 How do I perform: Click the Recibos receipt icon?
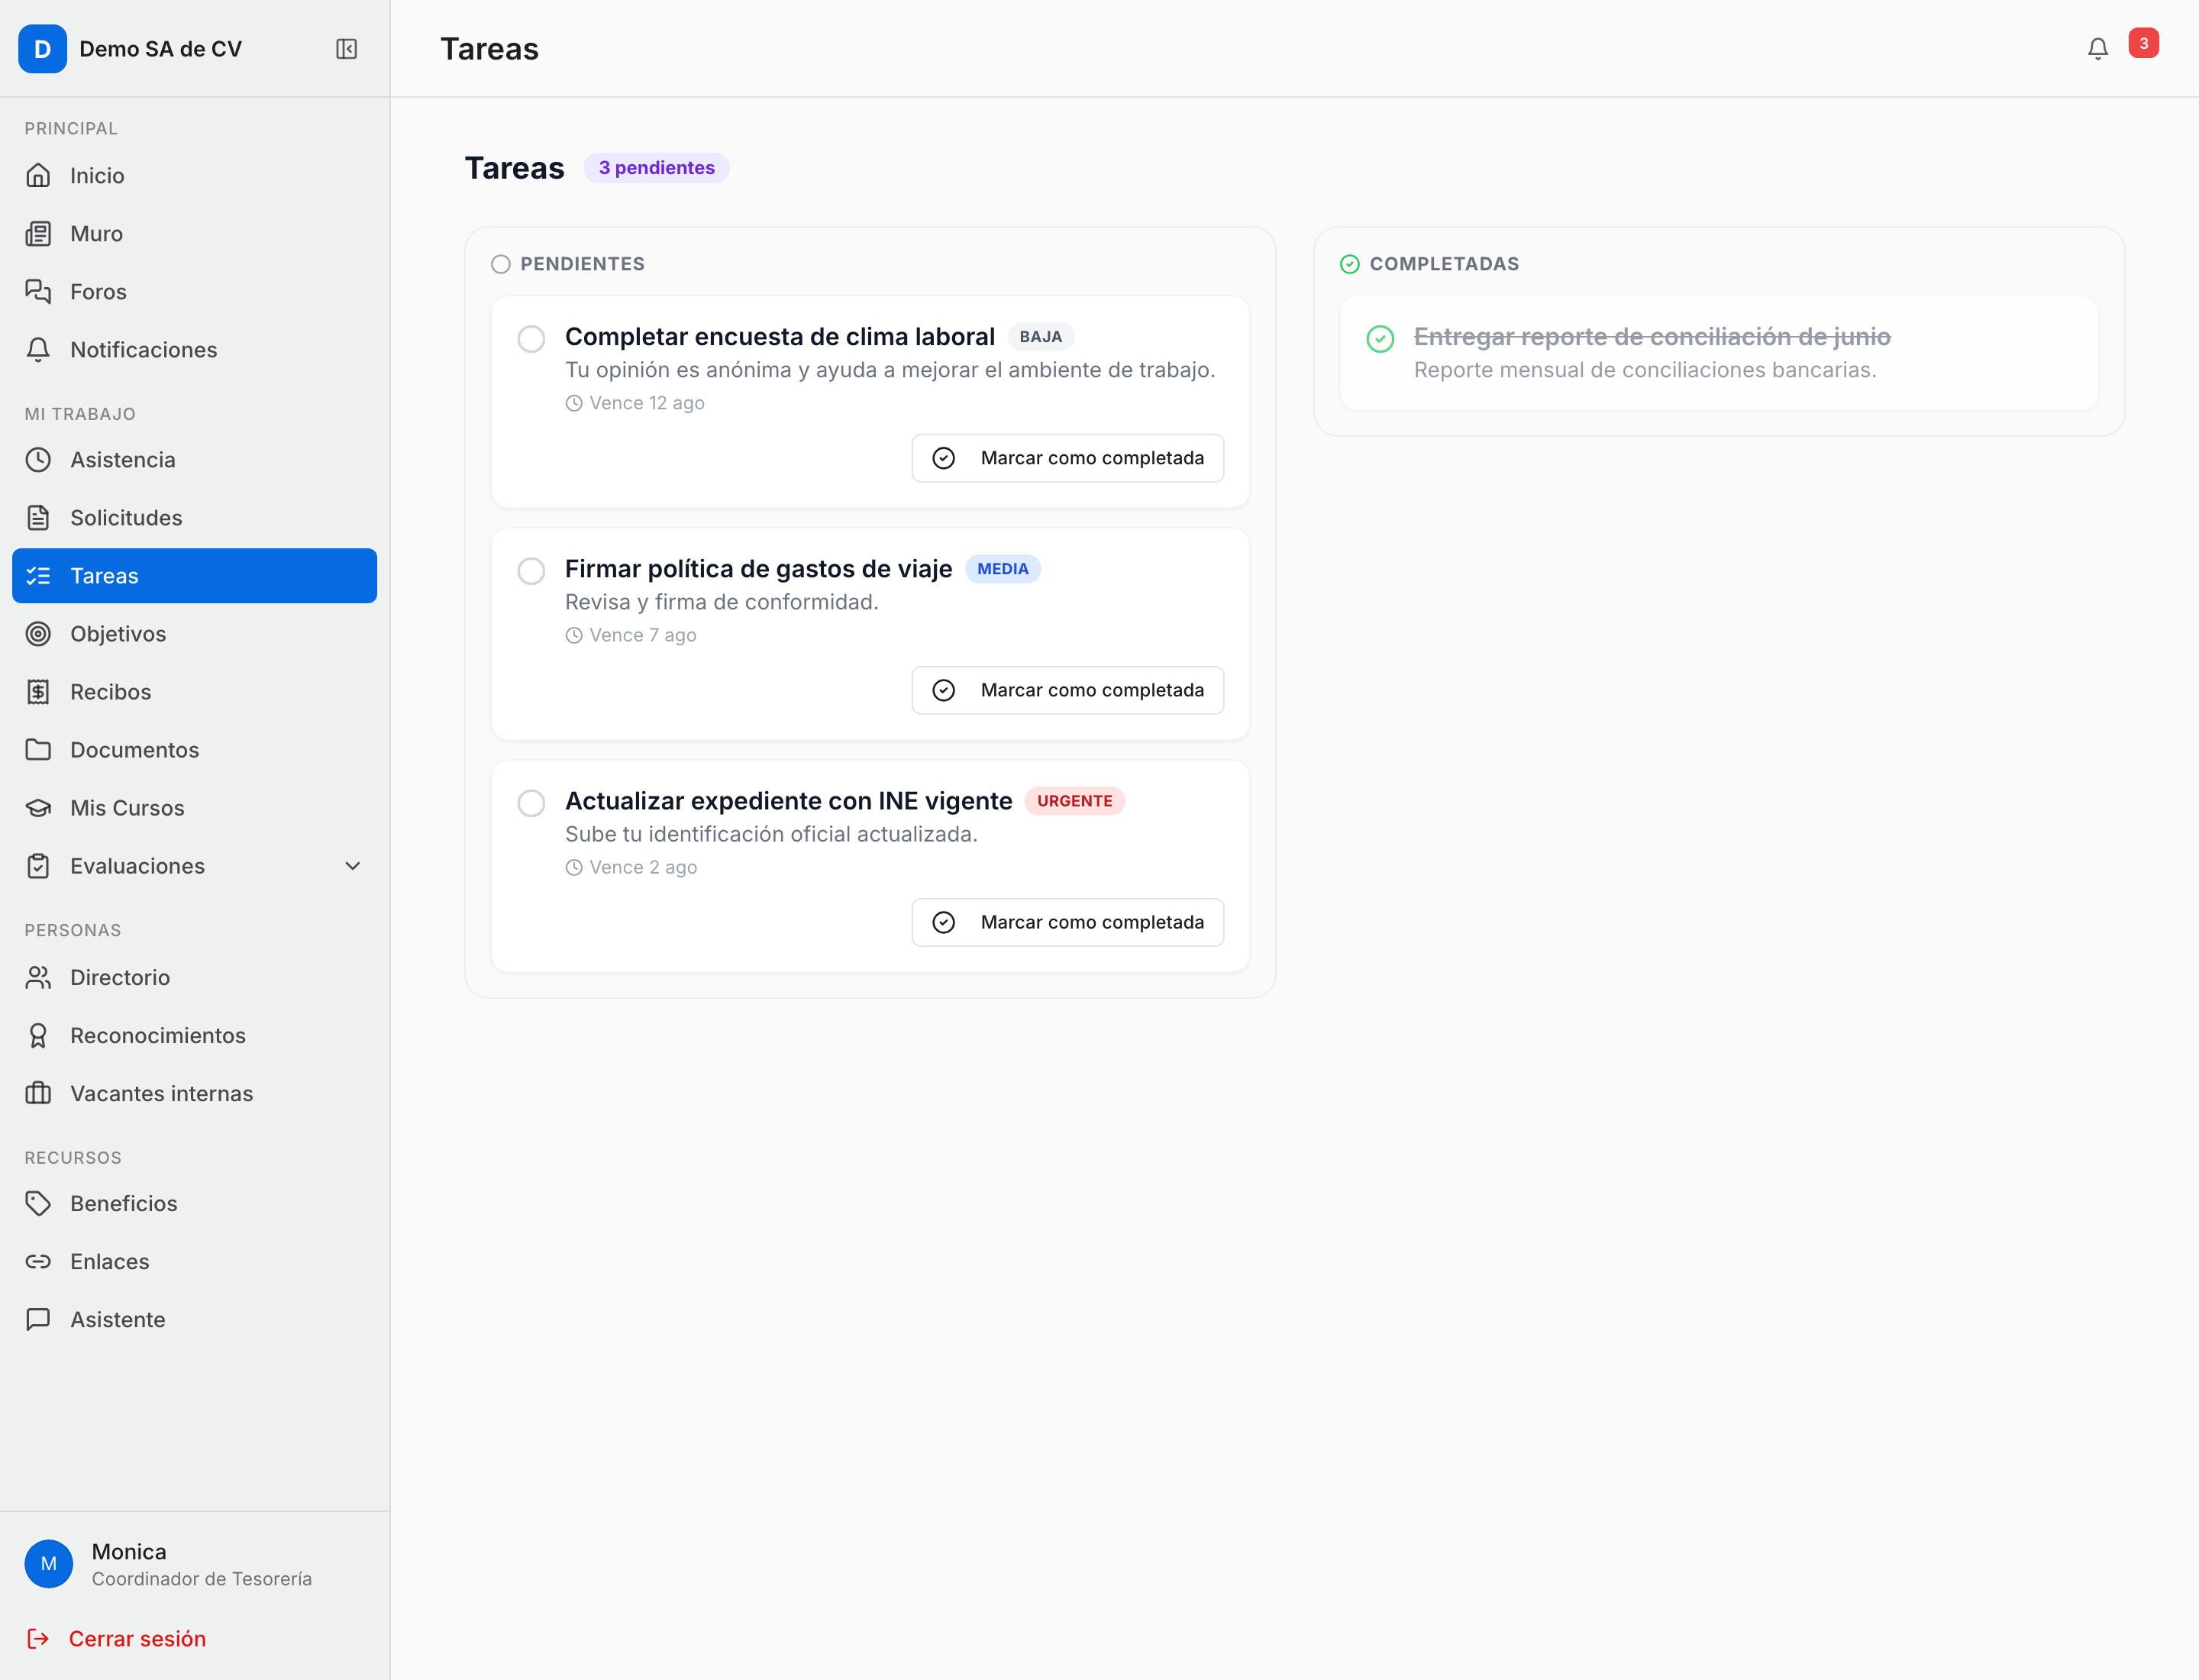click(38, 692)
